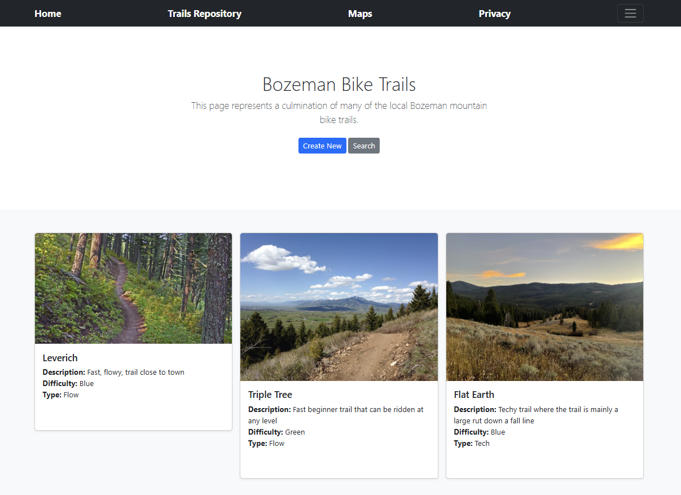Click Flat Earth's Tech type line
The height and width of the screenshot is (495, 681).
[472, 444]
